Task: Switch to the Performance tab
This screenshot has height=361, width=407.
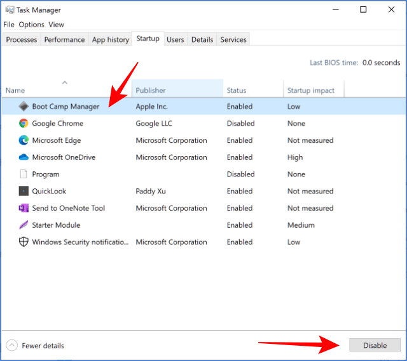Action: (x=64, y=39)
